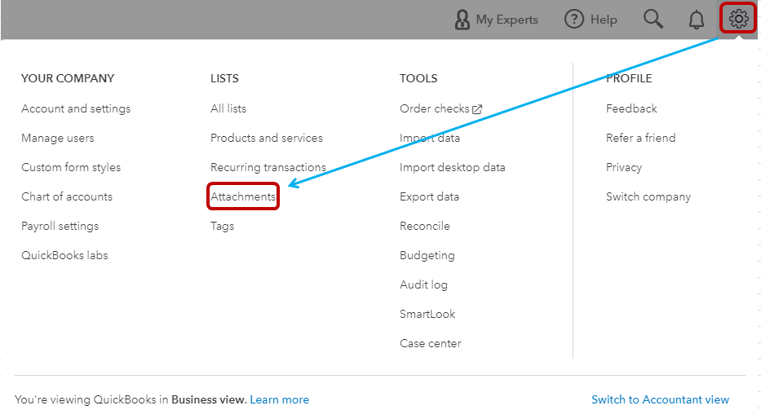The height and width of the screenshot is (410, 761).
Task: Click Switch to Accountant view
Action: click(660, 399)
